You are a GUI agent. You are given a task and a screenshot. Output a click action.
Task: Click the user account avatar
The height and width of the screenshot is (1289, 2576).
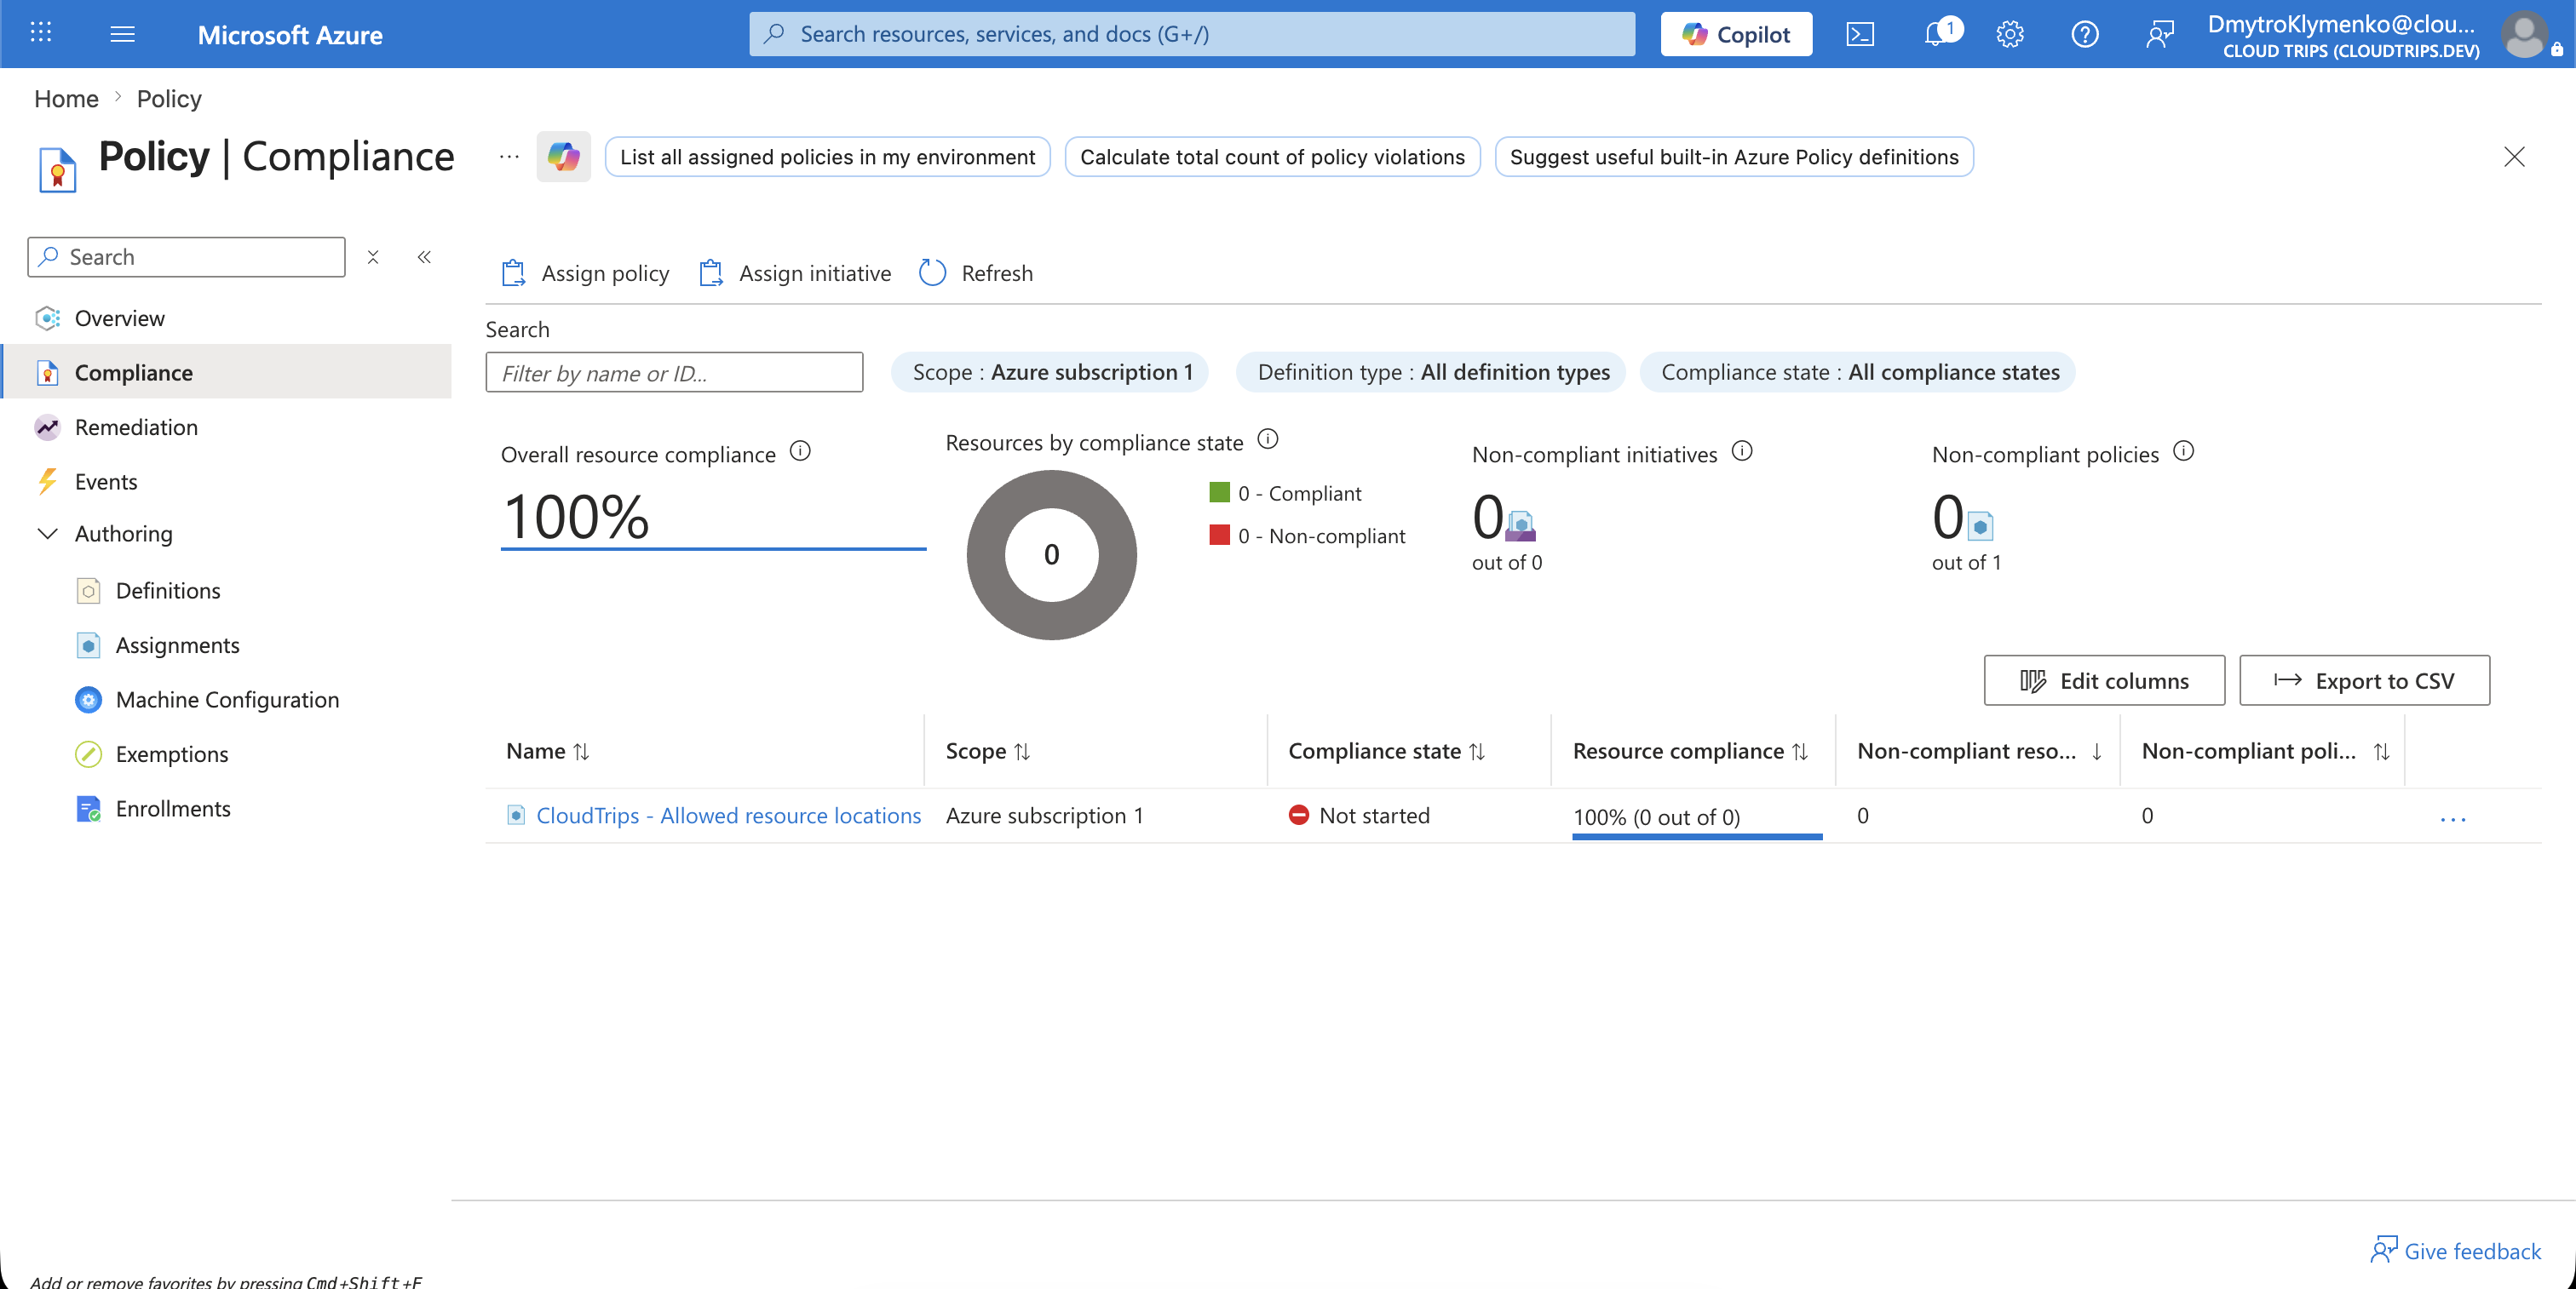(x=2525, y=34)
